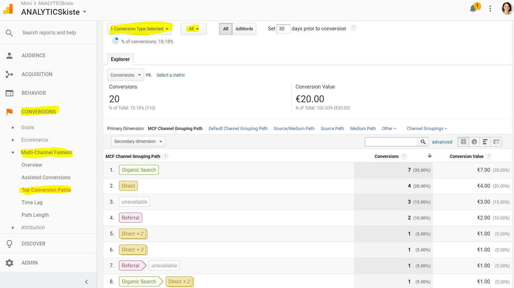Switch to performance bar view
The width and height of the screenshot is (514, 288).
point(485,142)
